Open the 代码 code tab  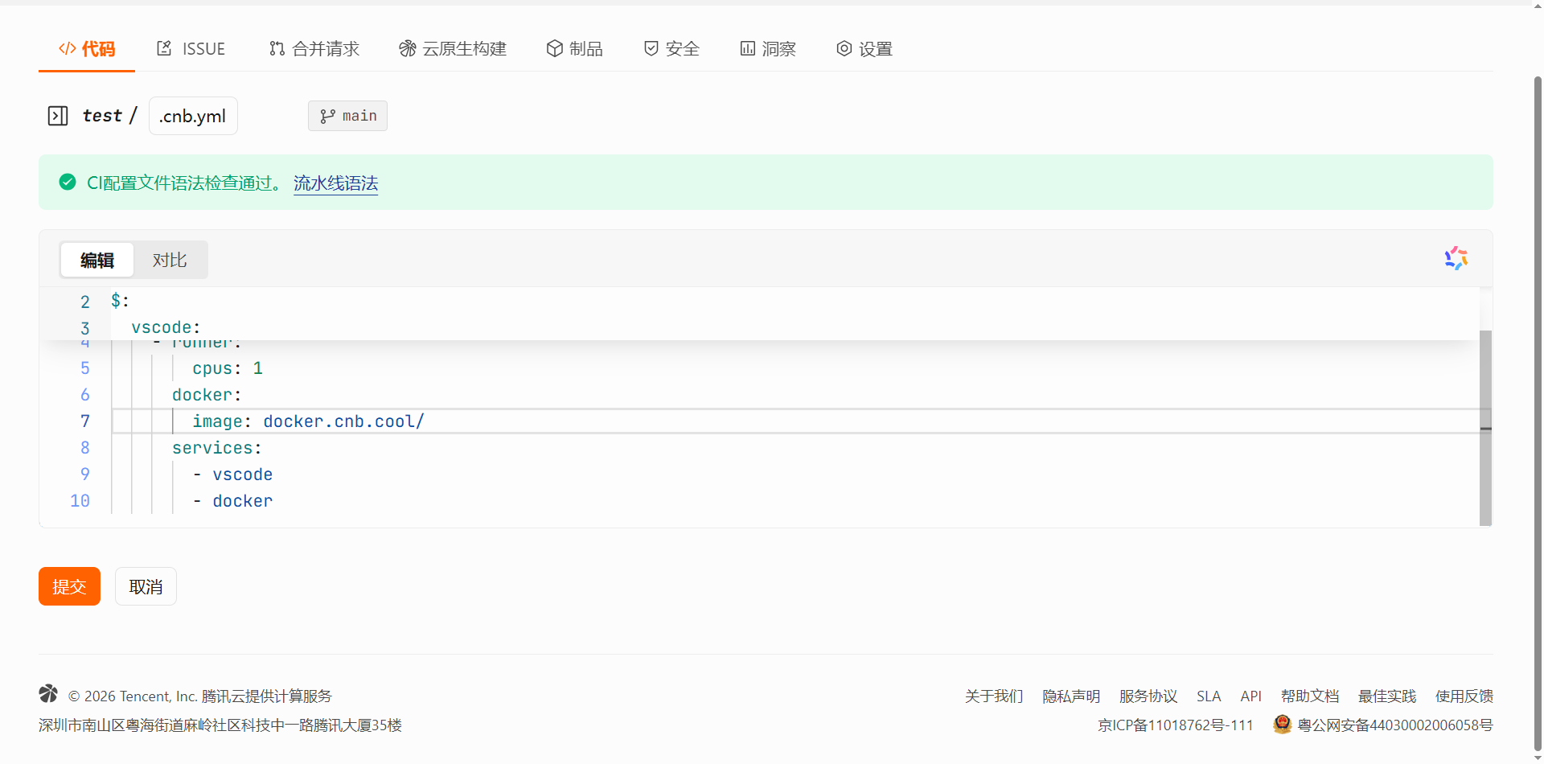click(x=87, y=49)
